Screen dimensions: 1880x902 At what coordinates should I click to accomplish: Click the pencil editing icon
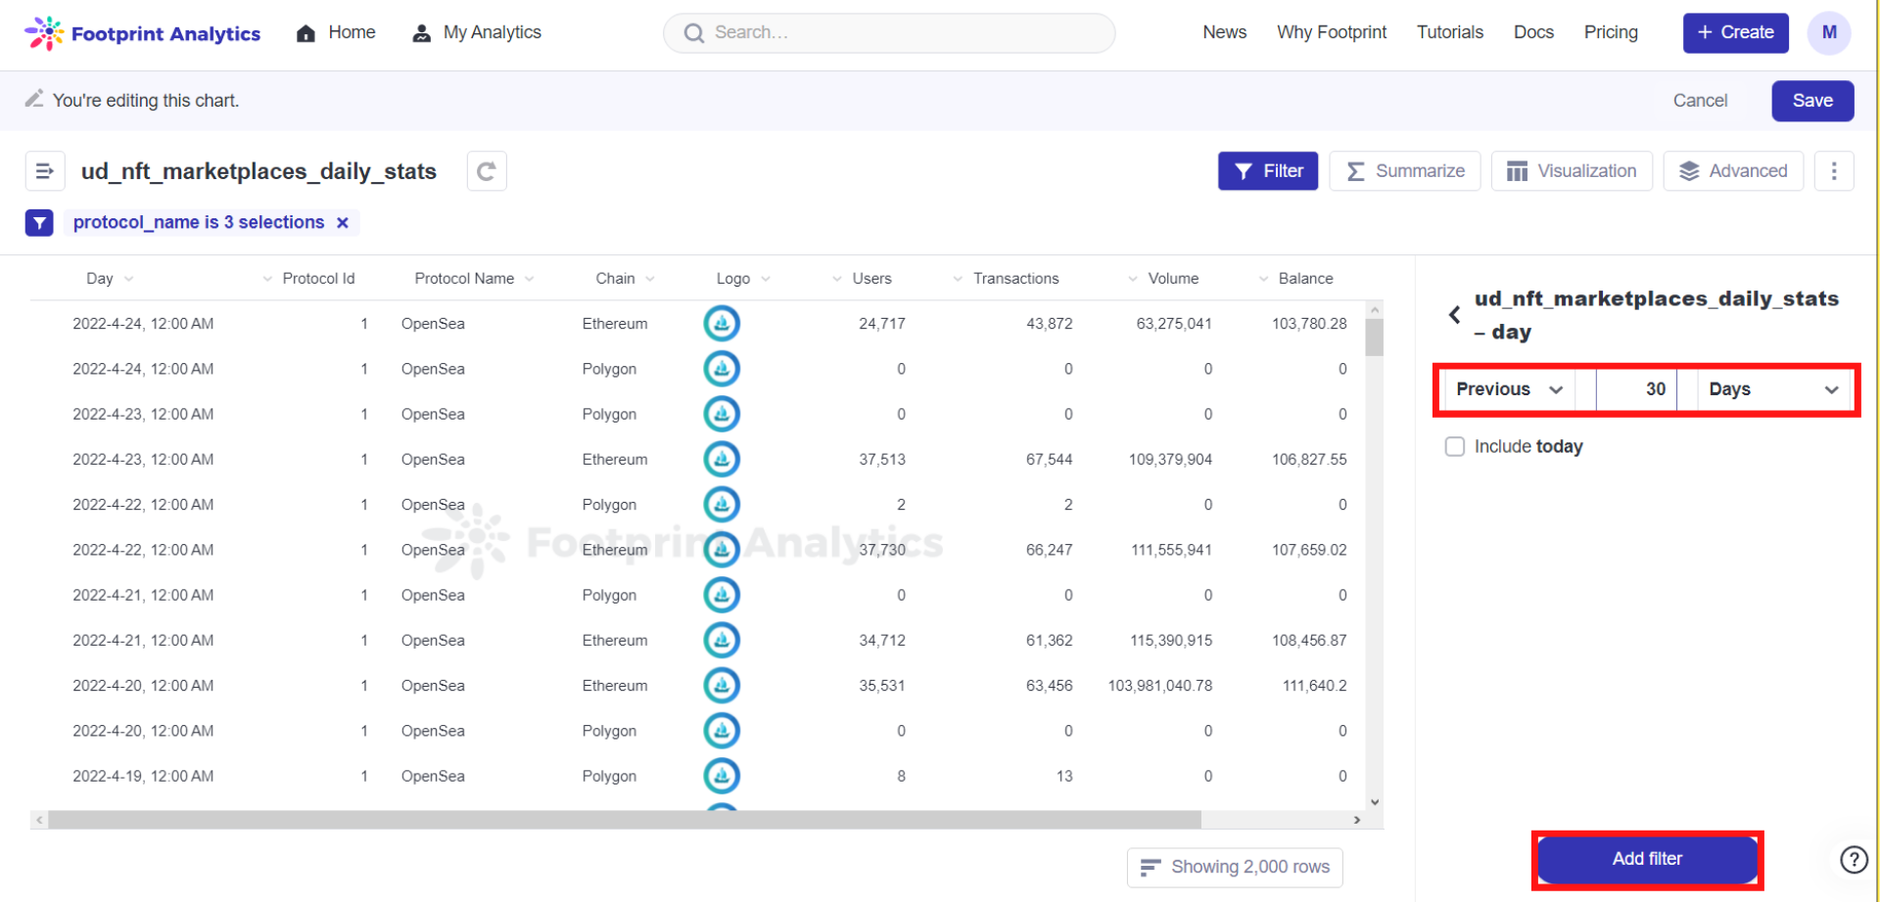point(34,99)
